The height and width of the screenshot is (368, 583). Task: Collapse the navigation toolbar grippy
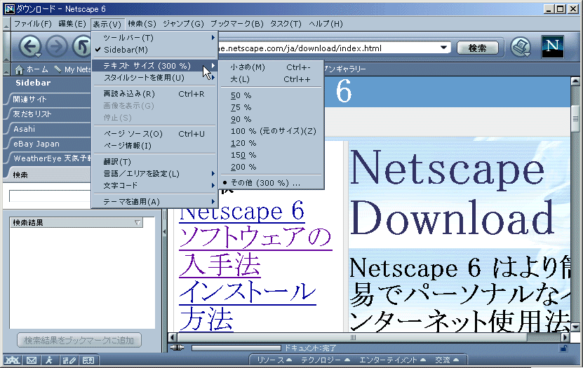click(6, 46)
